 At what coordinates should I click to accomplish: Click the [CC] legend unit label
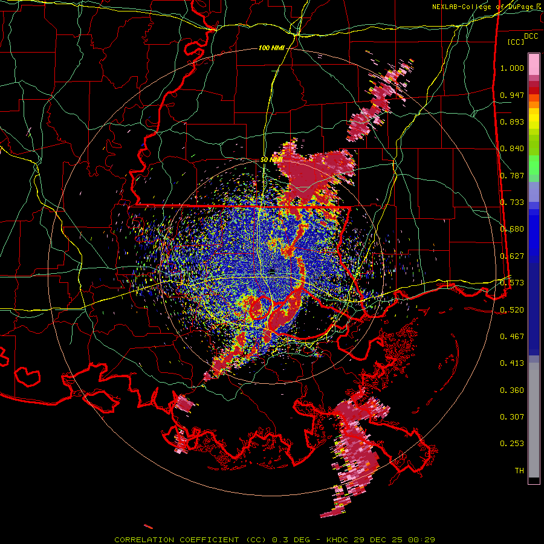tap(516, 42)
